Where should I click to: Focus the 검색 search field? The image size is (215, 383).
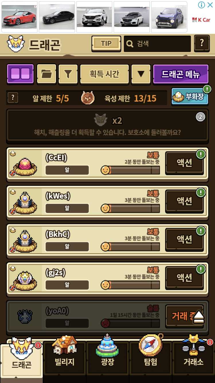click(157, 44)
